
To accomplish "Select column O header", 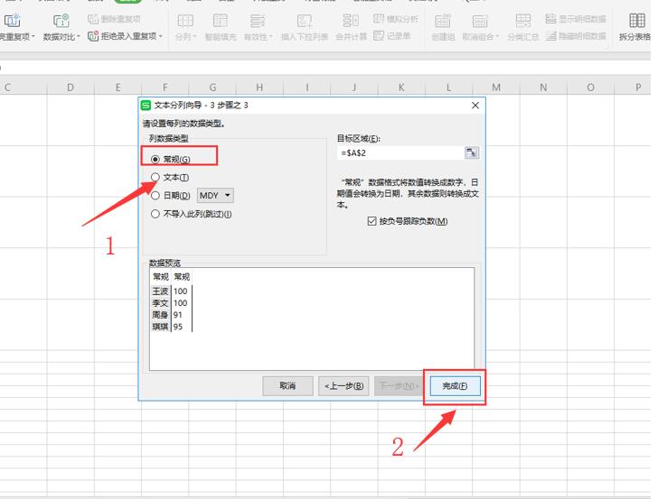I will point(590,88).
